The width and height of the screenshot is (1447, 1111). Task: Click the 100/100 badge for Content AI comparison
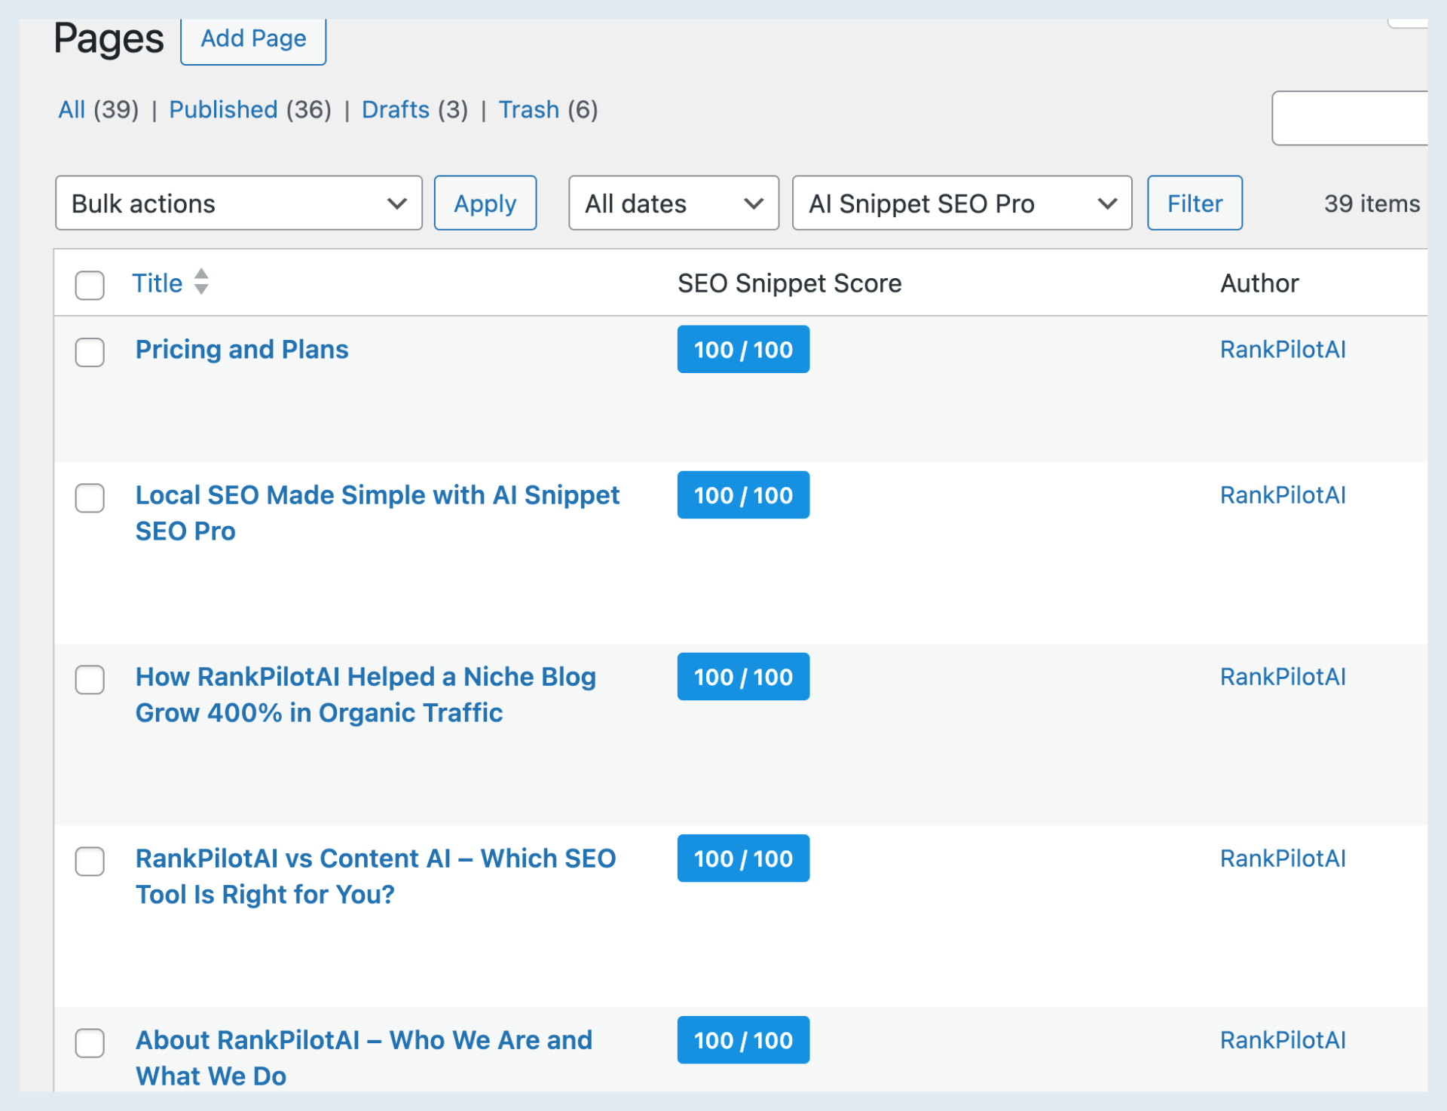743,858
